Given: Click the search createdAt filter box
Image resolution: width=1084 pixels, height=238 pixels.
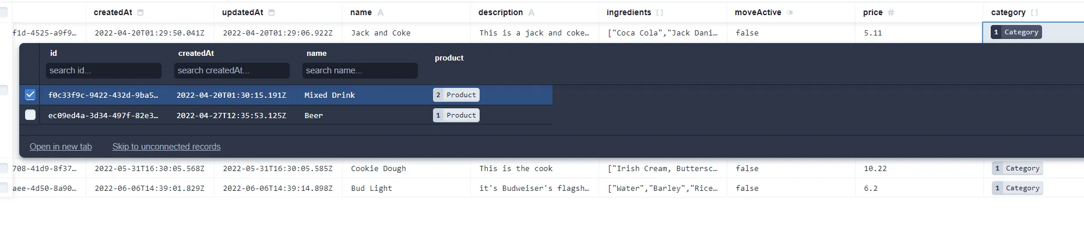Looking at the screenshot, I should coord(231,70).
